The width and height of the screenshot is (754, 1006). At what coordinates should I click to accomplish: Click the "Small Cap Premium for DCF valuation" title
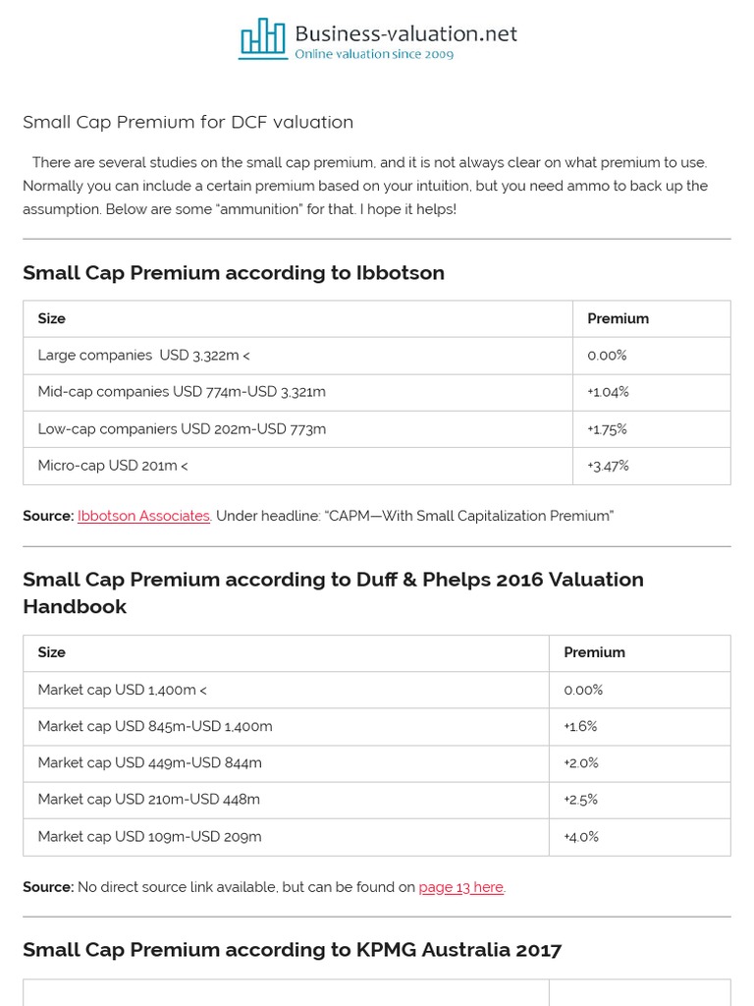pos(188,122)
